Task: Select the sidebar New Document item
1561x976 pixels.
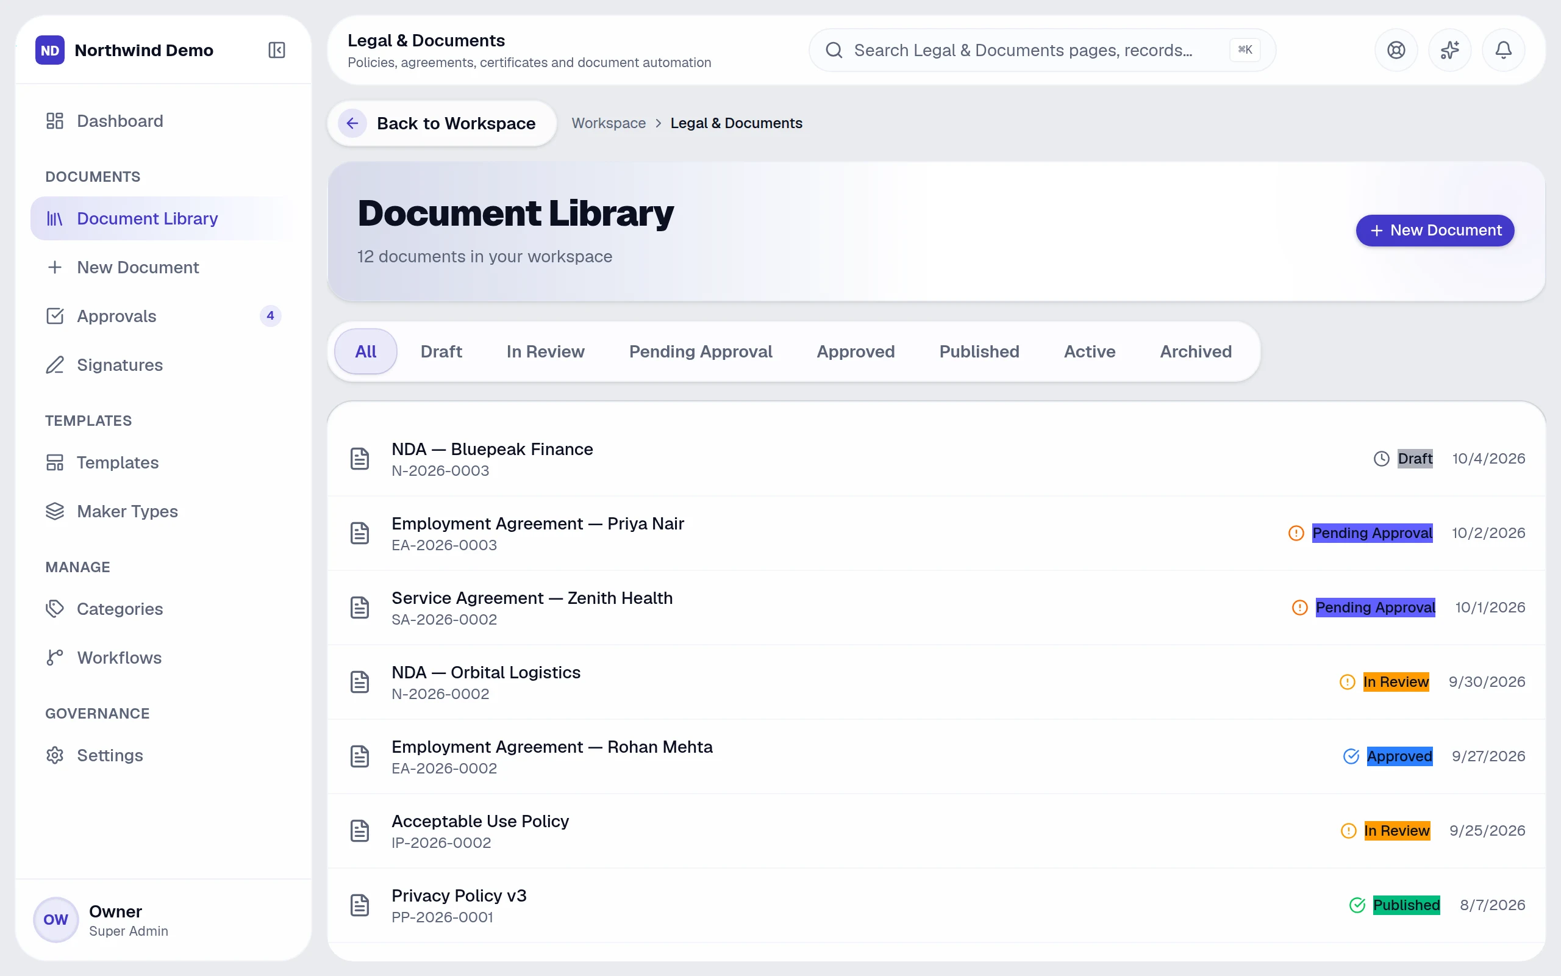Action: coord(163,267)
